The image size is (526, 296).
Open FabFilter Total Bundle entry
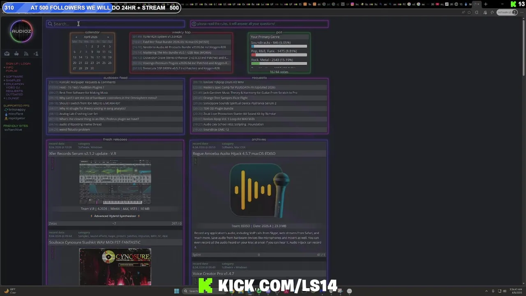click(176, 42)
